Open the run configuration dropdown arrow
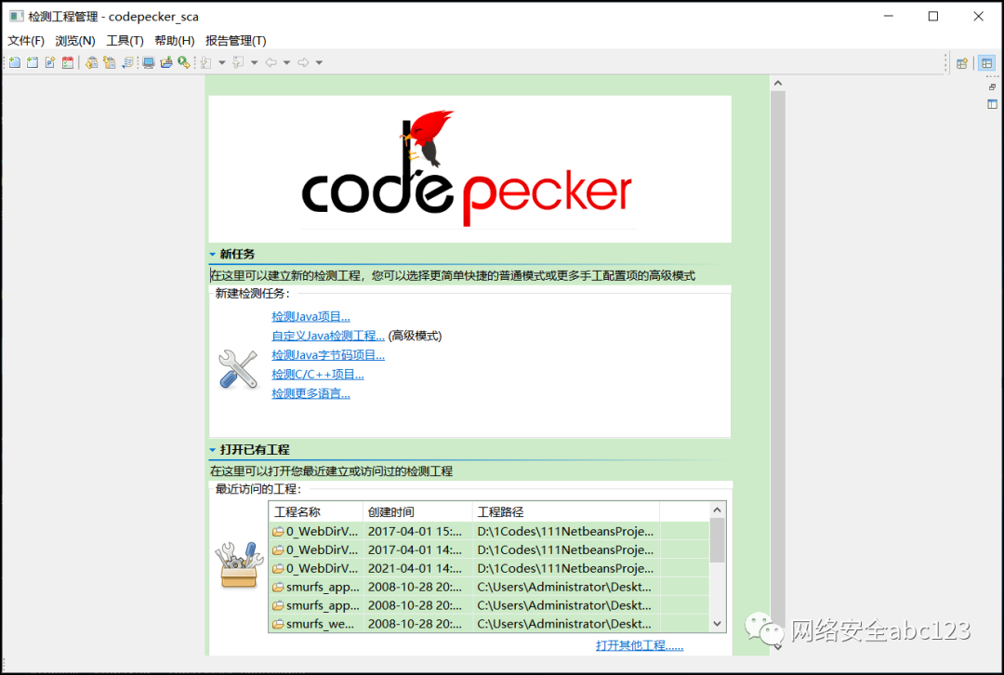Screen dimensions: 1004x675 pos(221,61)
